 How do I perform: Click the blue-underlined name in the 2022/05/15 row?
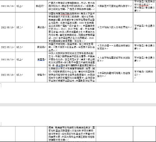tap(41, 59)
